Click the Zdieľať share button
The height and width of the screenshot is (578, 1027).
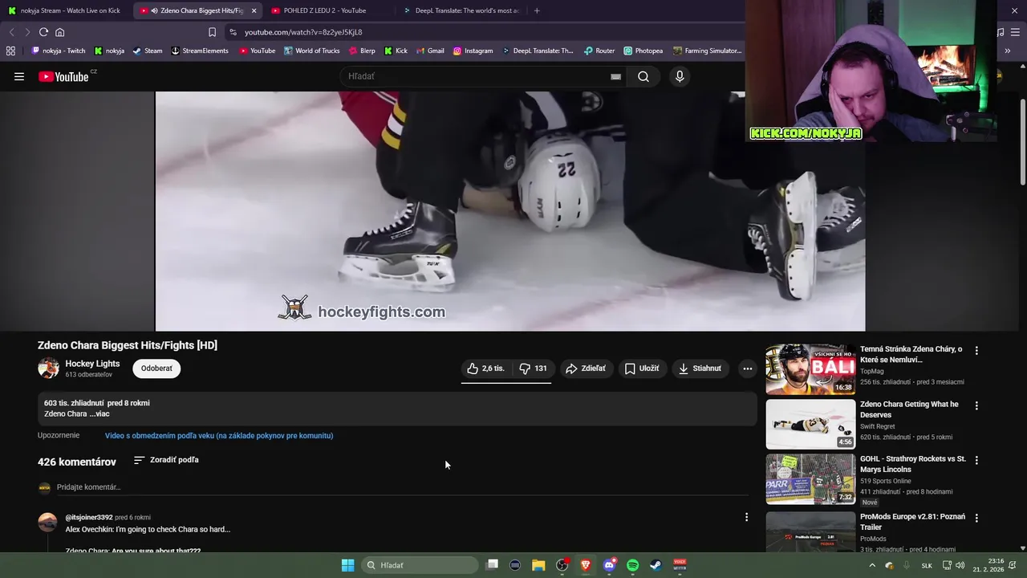click(x=586, y=368)
